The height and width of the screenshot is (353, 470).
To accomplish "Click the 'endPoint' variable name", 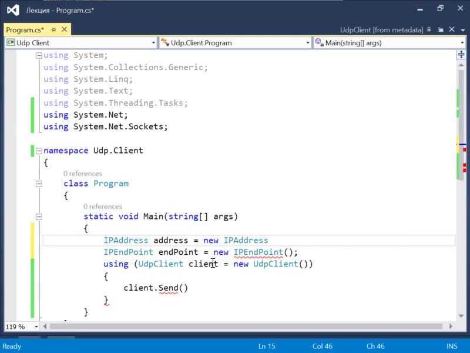I will [x=179, y=252].
